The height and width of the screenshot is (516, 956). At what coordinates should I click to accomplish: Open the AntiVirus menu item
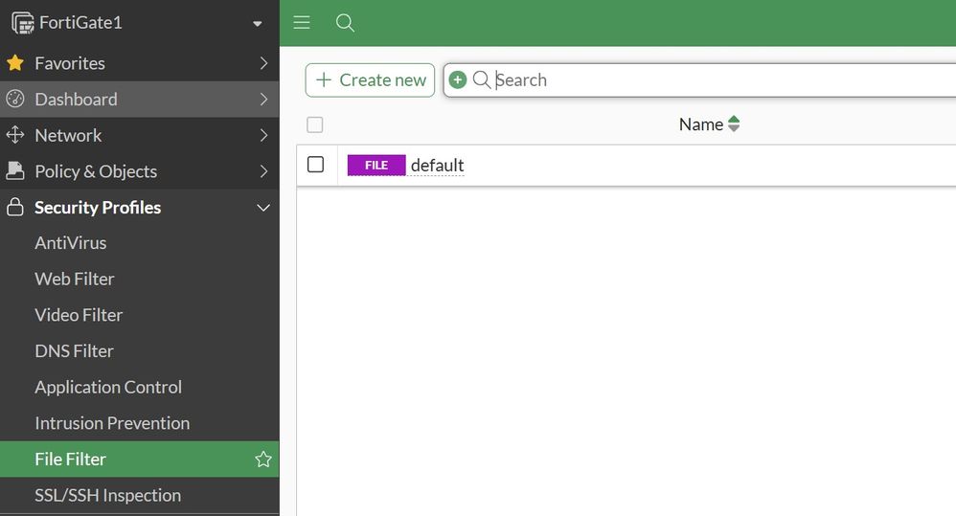point(71,243)
